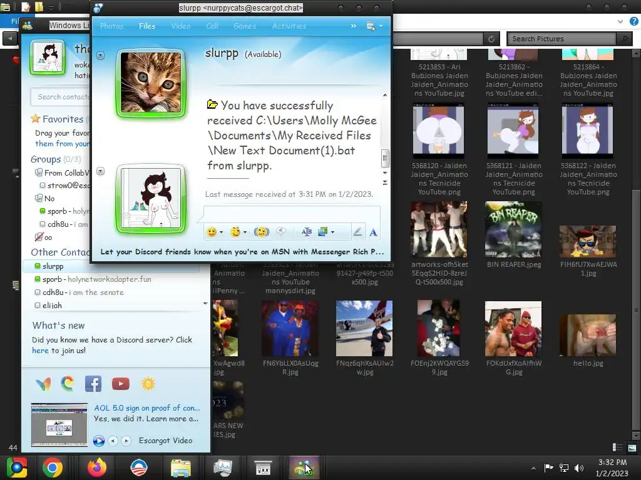Open the chat window menu icon

coord(371,26)
